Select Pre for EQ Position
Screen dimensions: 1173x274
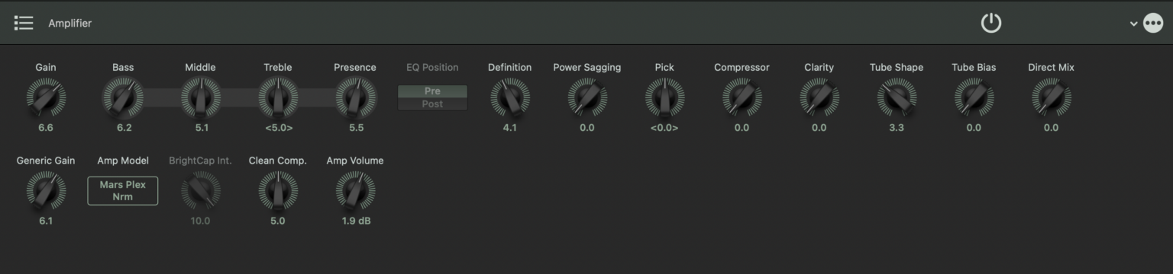point(432,91)
